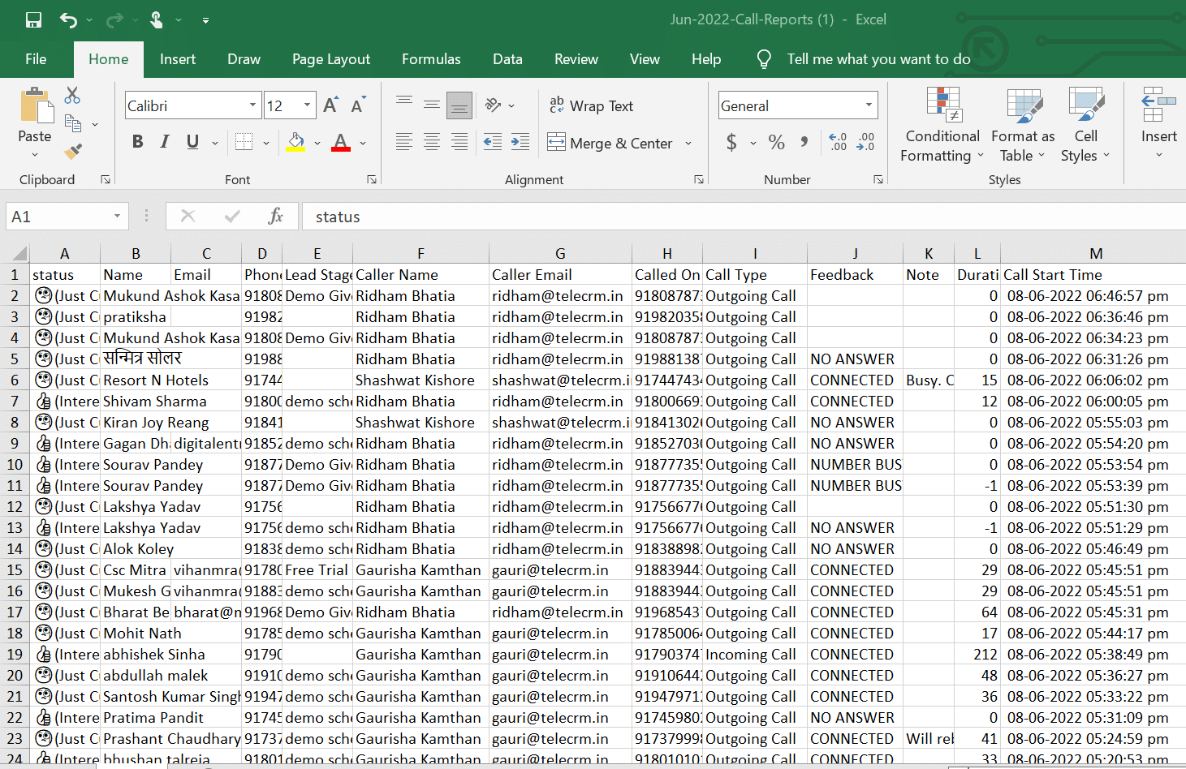1186x769 pixels.
Task: Toggle italic formatting
Action: pos(164,141)
